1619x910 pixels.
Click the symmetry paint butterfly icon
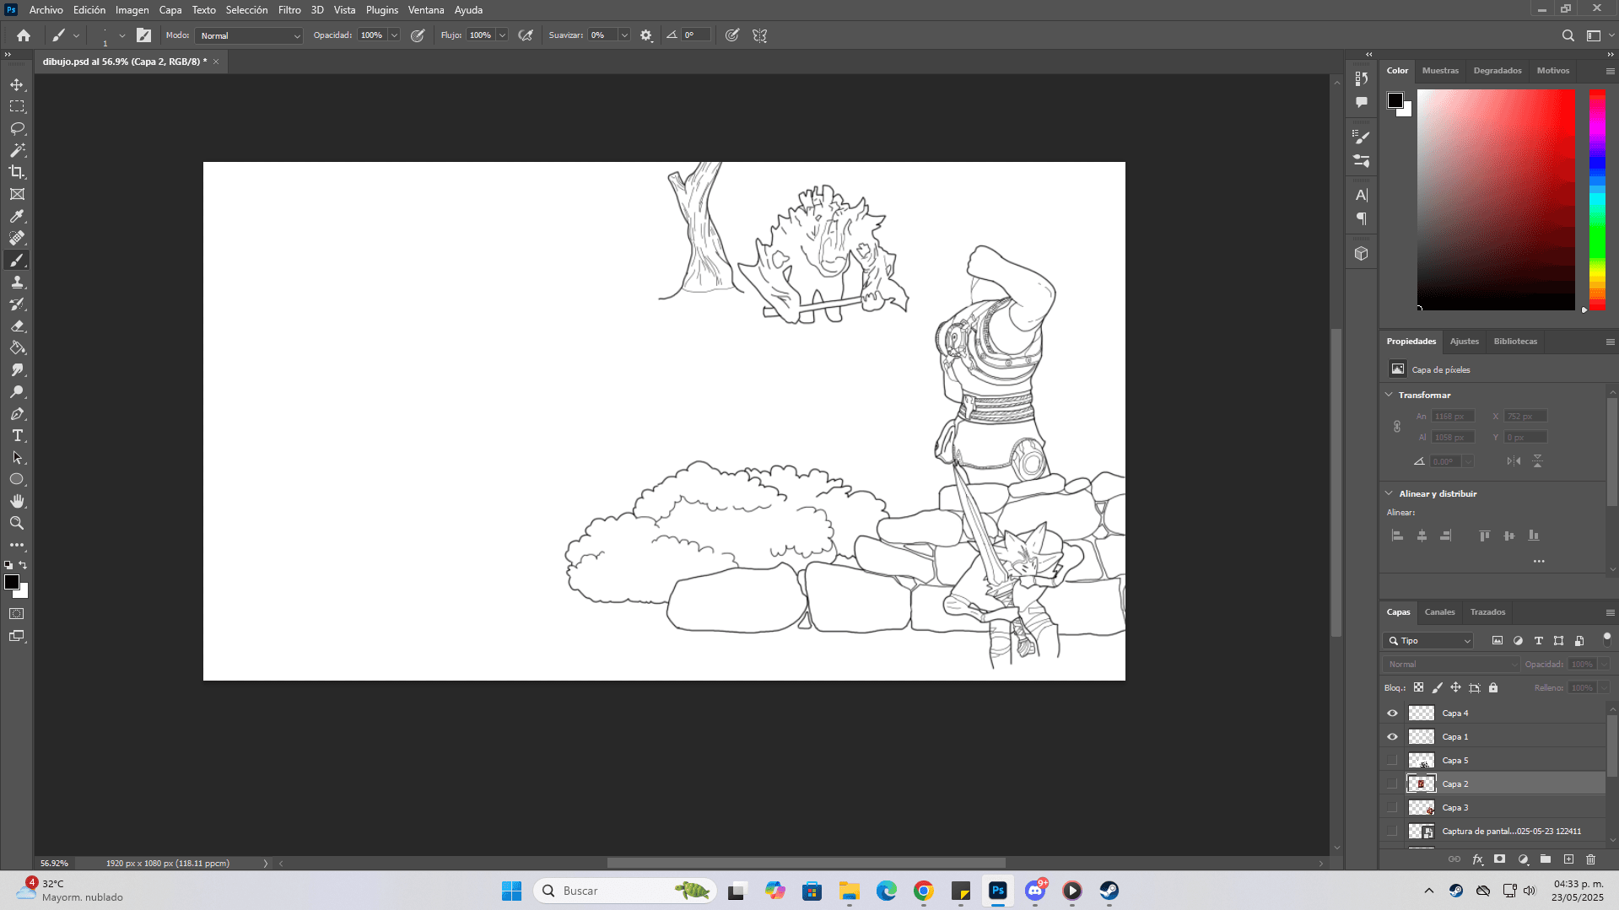coord(760,35)
